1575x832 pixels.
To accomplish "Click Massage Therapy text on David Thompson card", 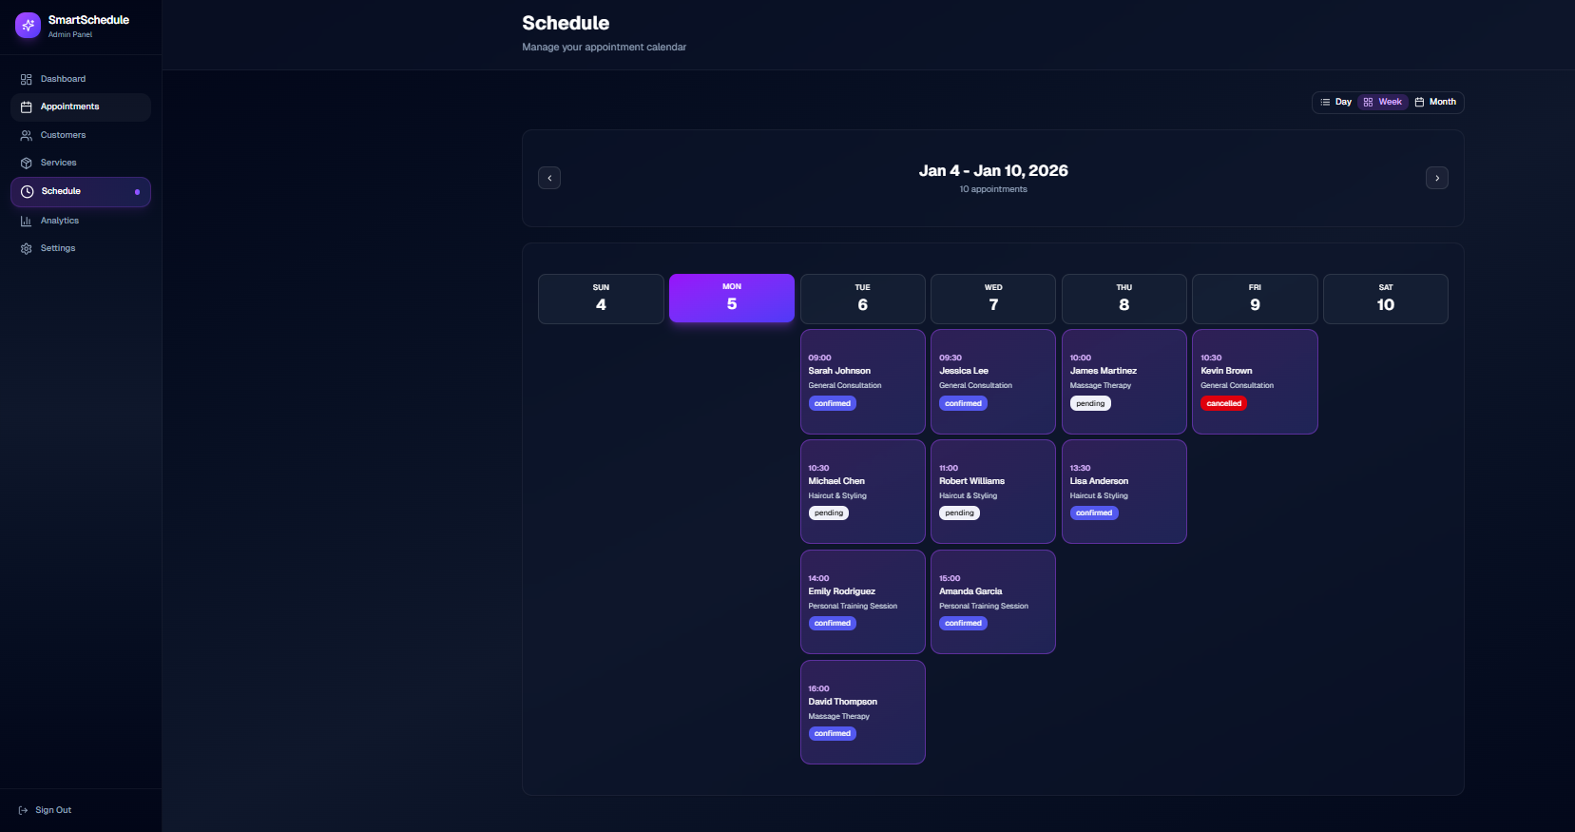I will pyautogui.click(x=839, y=716).
